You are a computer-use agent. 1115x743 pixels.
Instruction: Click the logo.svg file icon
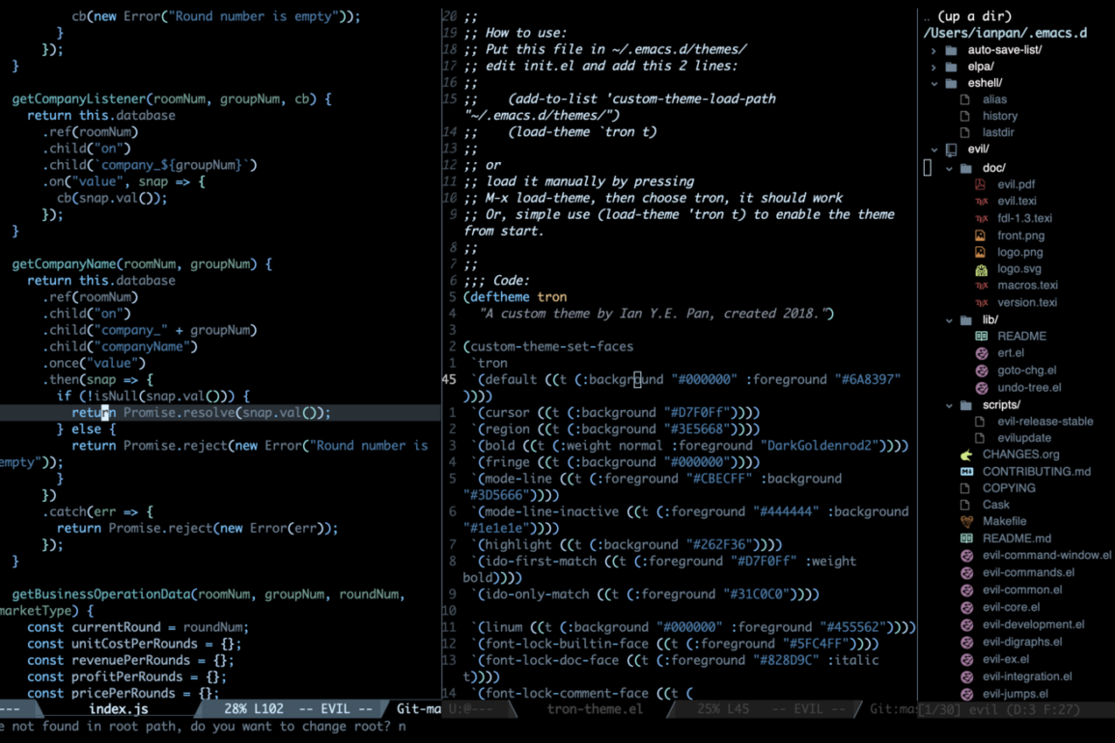coord(981,269)
